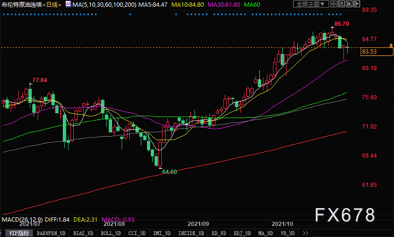Click the 83.53 current price box
The width and height of the screenshot is (394, 237).
(x=377, y=52)
